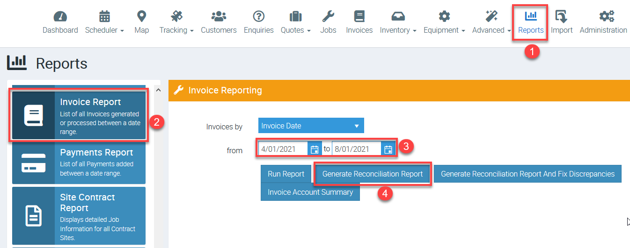Expand the Scheduler dropdown menu

pos(104,30)
